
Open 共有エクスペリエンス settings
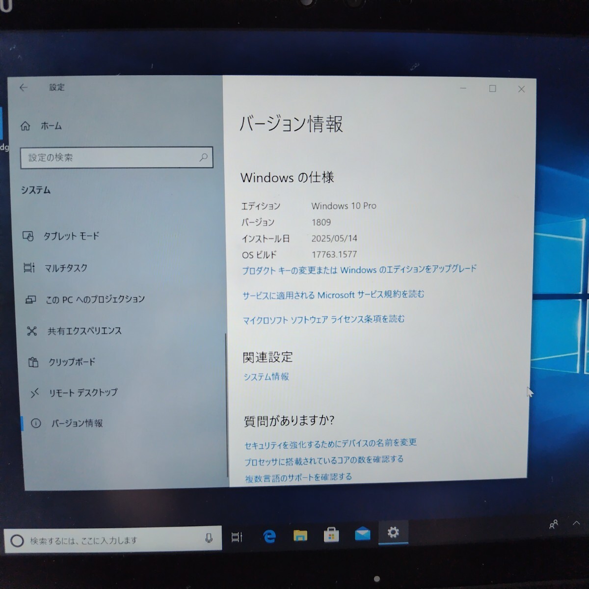point(74,331)
